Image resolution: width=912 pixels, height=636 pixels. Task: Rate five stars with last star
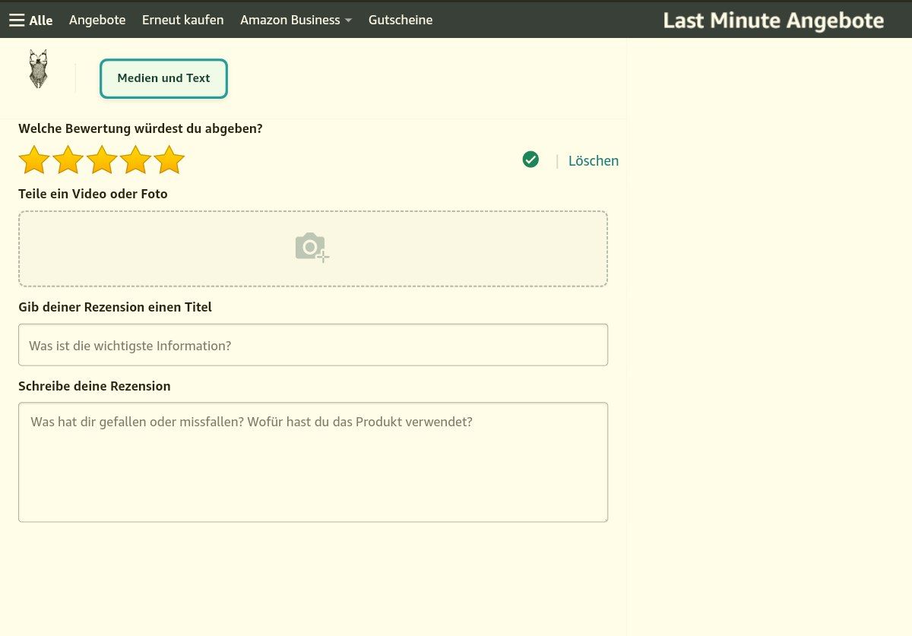pyautogui.click(x=169, y=160)
